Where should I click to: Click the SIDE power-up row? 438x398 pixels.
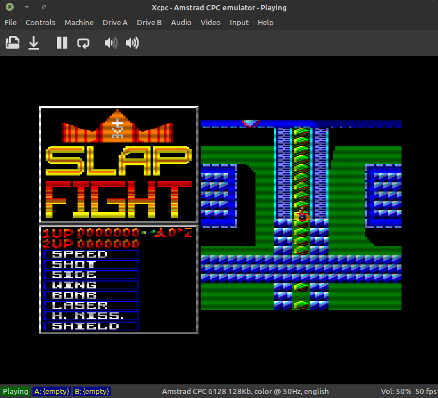(x=91, y=275)
